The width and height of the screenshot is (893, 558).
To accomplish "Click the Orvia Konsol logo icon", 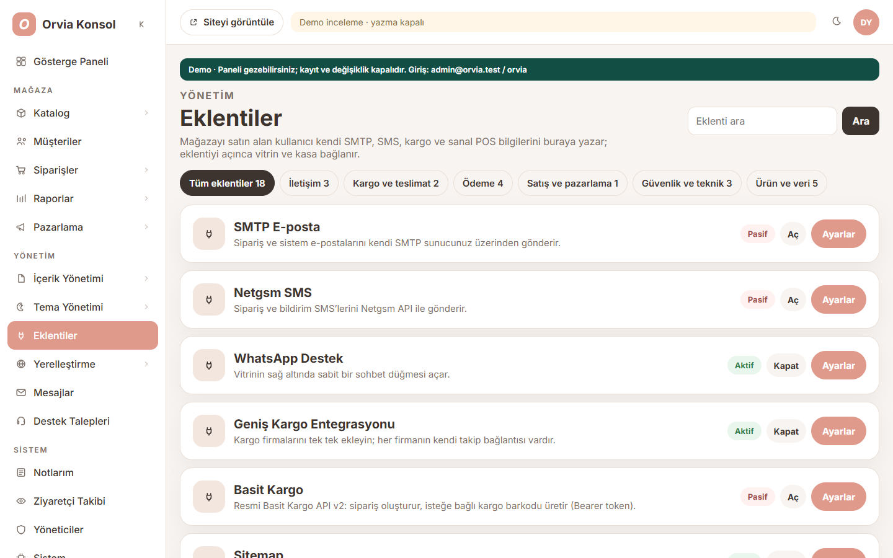I will pyautogui.click(x=24, y=24).
